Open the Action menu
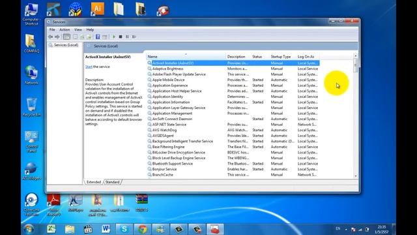This screenshot has width=417, height=235. 65,29
